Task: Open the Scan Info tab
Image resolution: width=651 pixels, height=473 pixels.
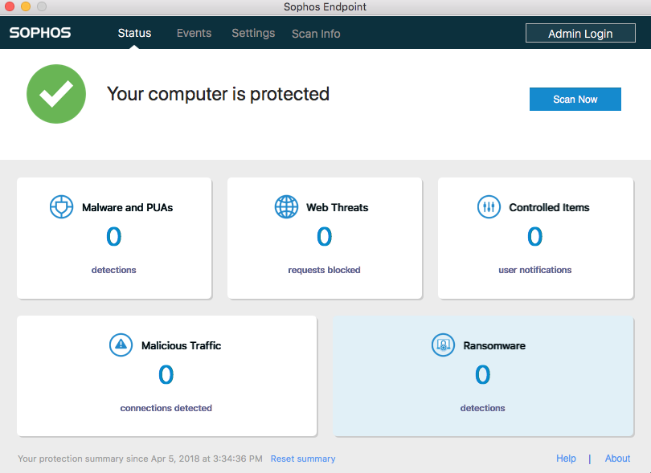Action: pos(316,34)
